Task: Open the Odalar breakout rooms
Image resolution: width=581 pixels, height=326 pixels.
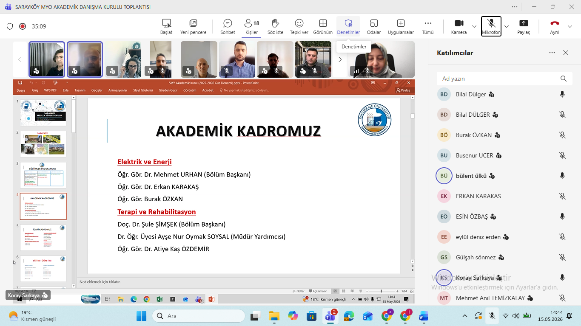Action: (x=374, y=26)
